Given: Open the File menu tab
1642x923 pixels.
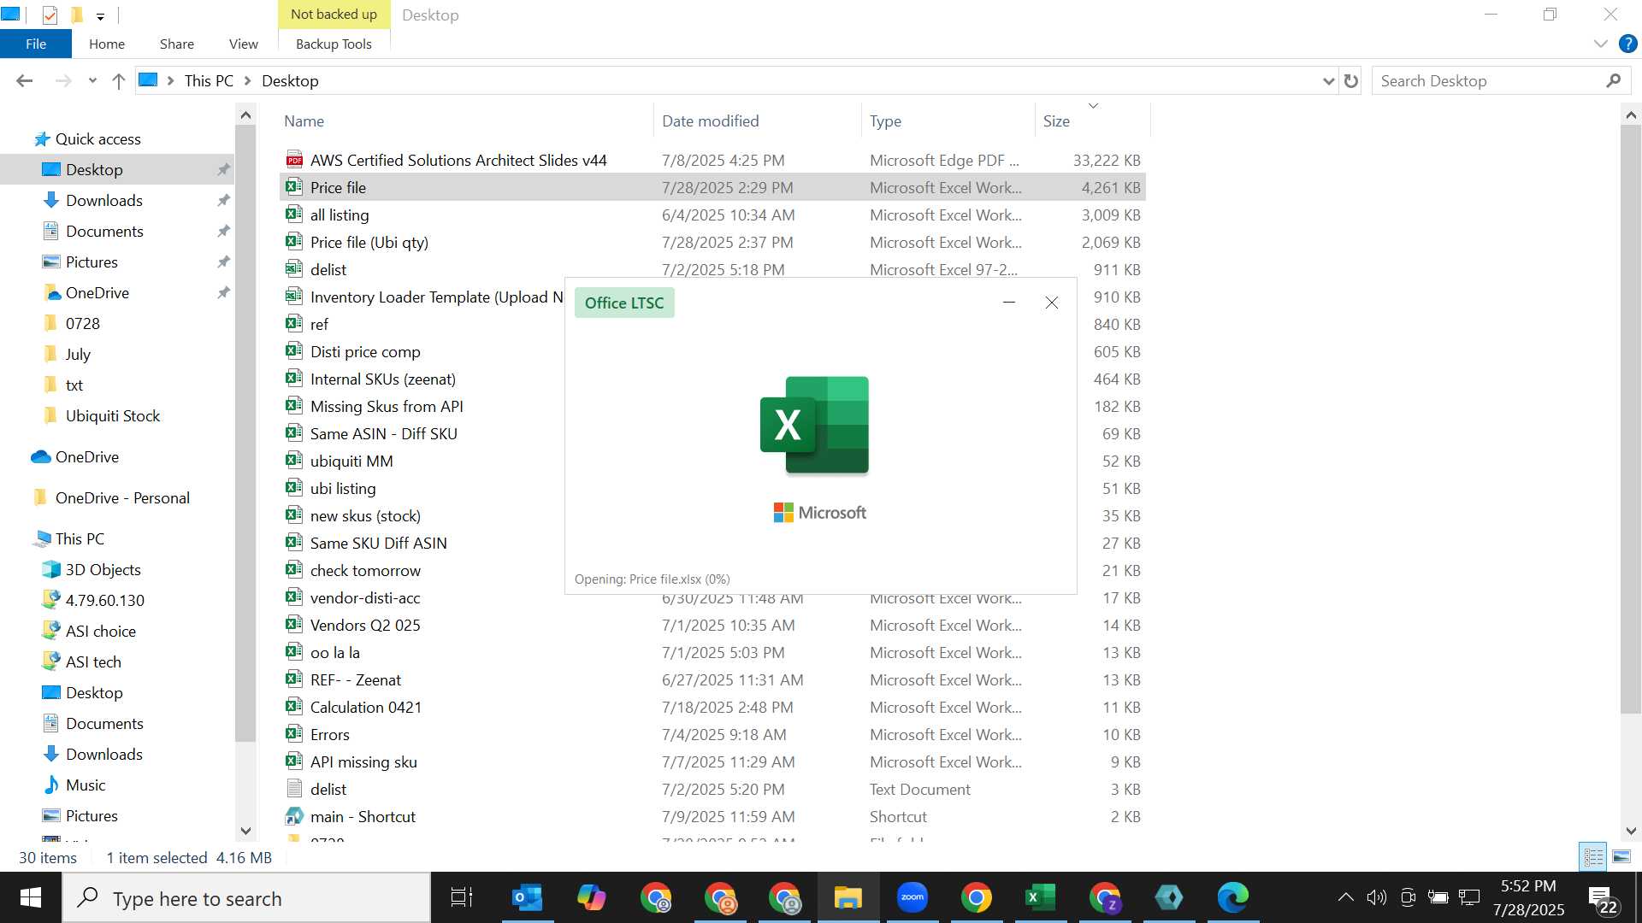Looking at the screenshot, I should coord(36,44).
